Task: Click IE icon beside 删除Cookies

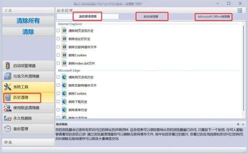Action: (64, 55)
